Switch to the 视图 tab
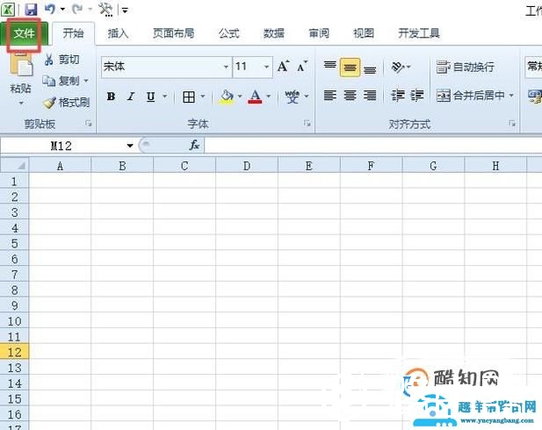Viewport: 542px width, 430px height. click(x=364, y=33)
